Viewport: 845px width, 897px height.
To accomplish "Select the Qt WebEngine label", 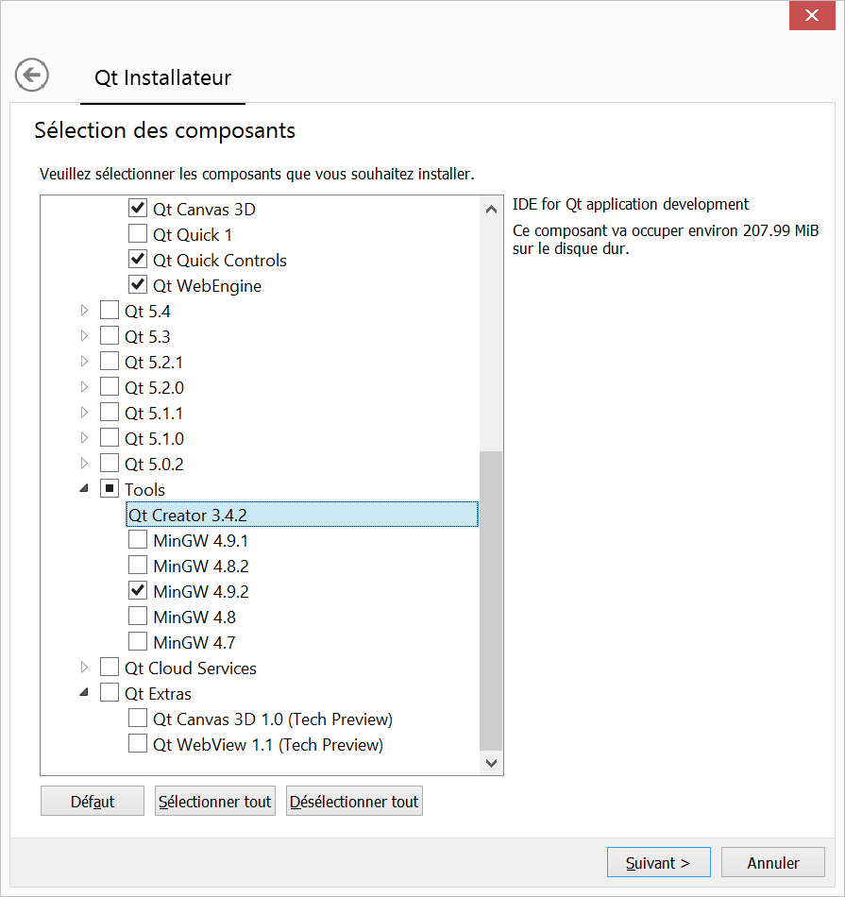I will [x=207, y=285].
